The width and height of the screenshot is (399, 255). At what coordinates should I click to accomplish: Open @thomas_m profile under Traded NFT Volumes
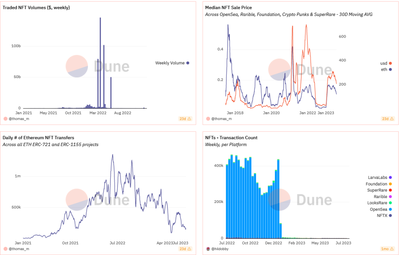[x=19, y=119]
